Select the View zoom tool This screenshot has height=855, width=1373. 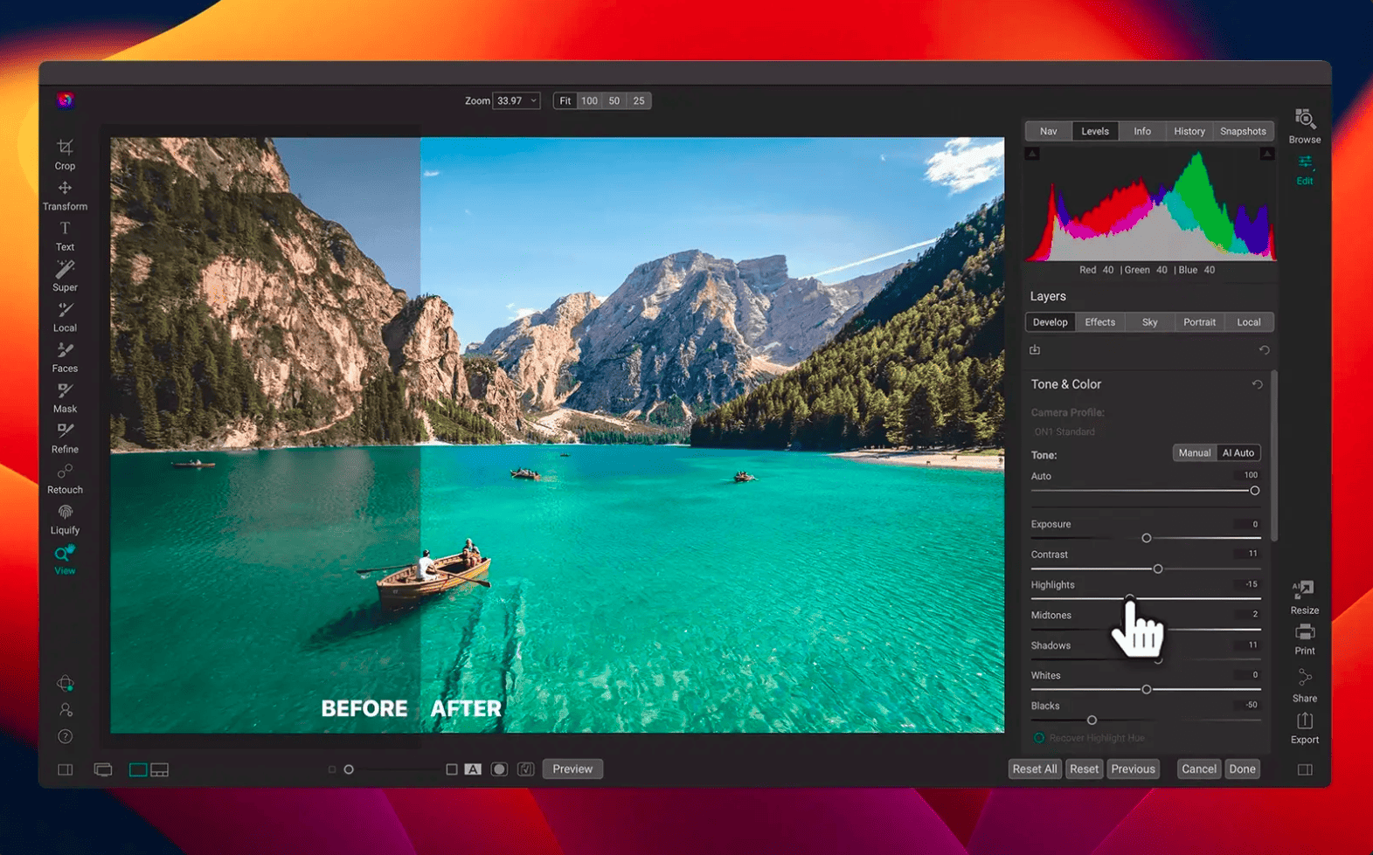click(65, 560)
